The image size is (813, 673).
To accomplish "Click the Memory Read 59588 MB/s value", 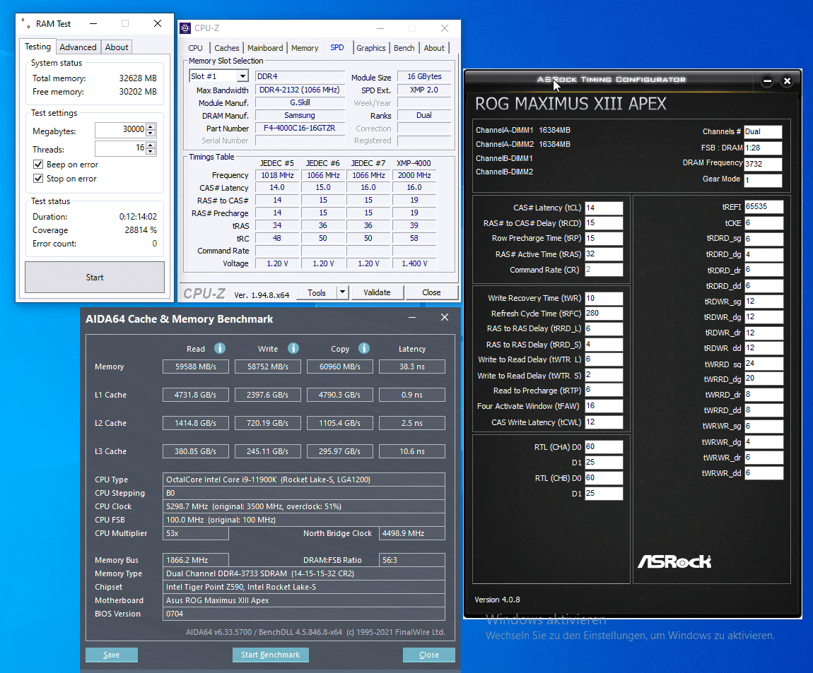I will 195,367.
